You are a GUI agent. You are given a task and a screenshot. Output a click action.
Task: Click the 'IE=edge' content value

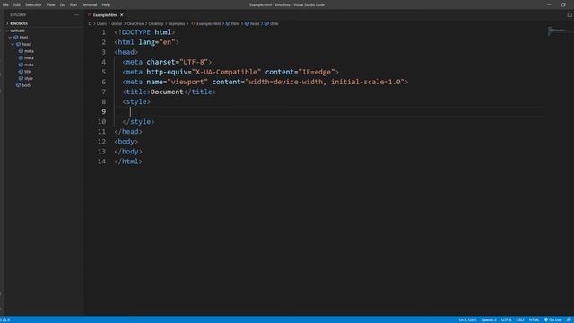(317, 72)
